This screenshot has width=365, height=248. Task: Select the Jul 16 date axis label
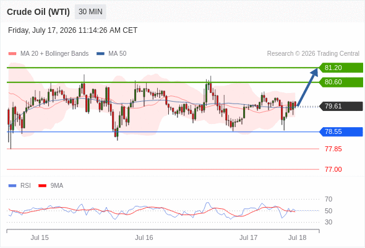pos(144,237)
